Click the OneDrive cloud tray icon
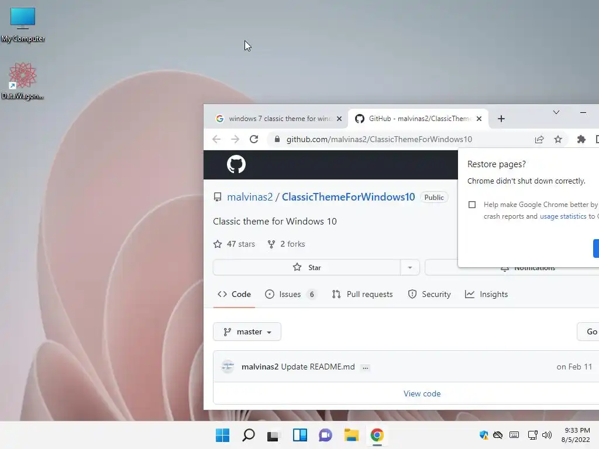Viewport: 599px width, 449px height. click(498, 435)
